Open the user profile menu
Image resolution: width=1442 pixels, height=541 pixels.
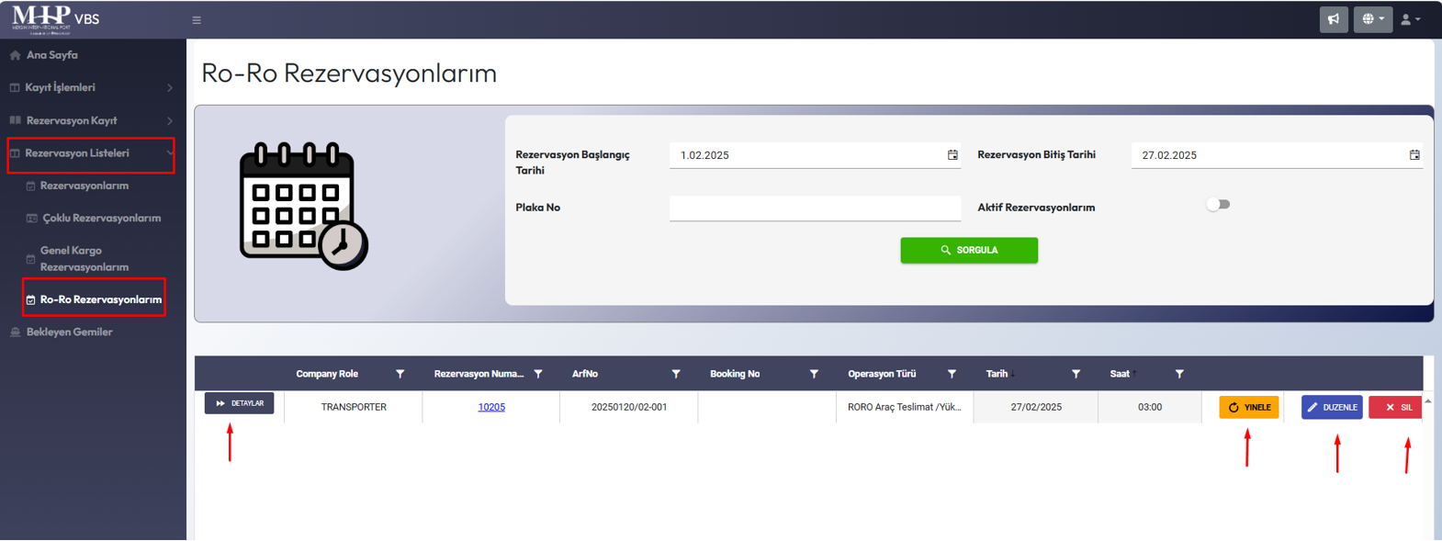(x=1410, y=19)
